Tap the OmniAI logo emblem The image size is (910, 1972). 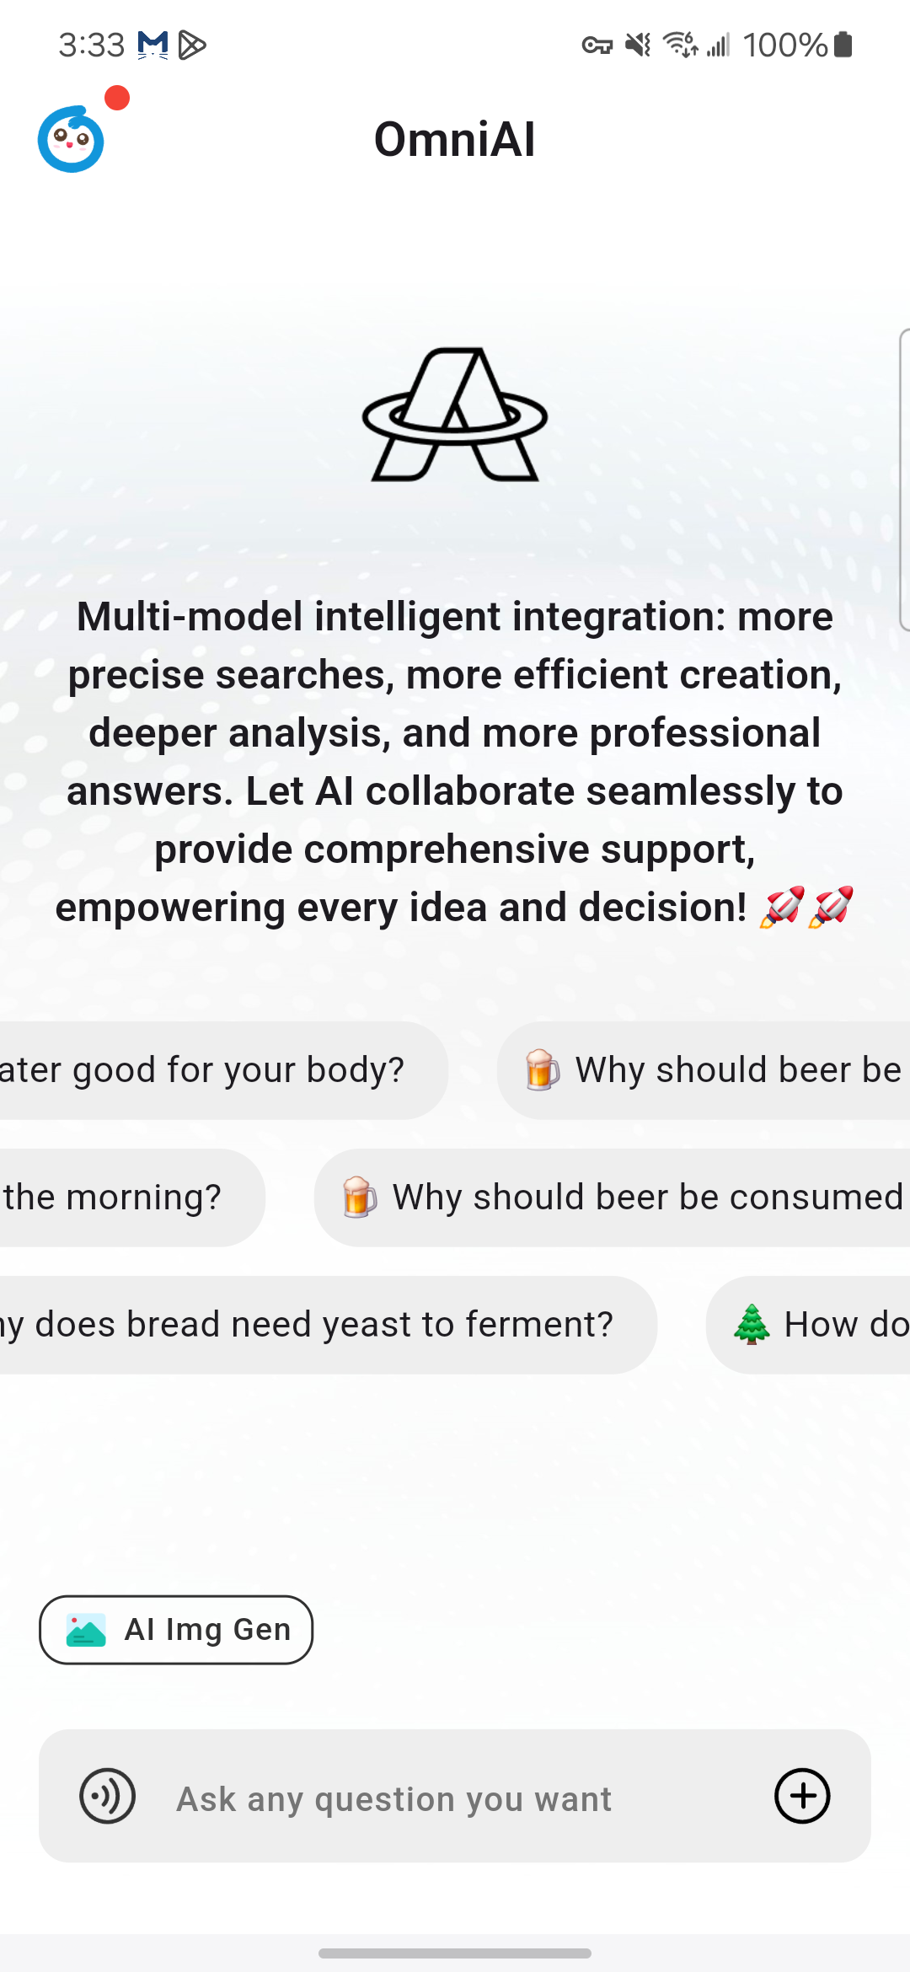455,415
